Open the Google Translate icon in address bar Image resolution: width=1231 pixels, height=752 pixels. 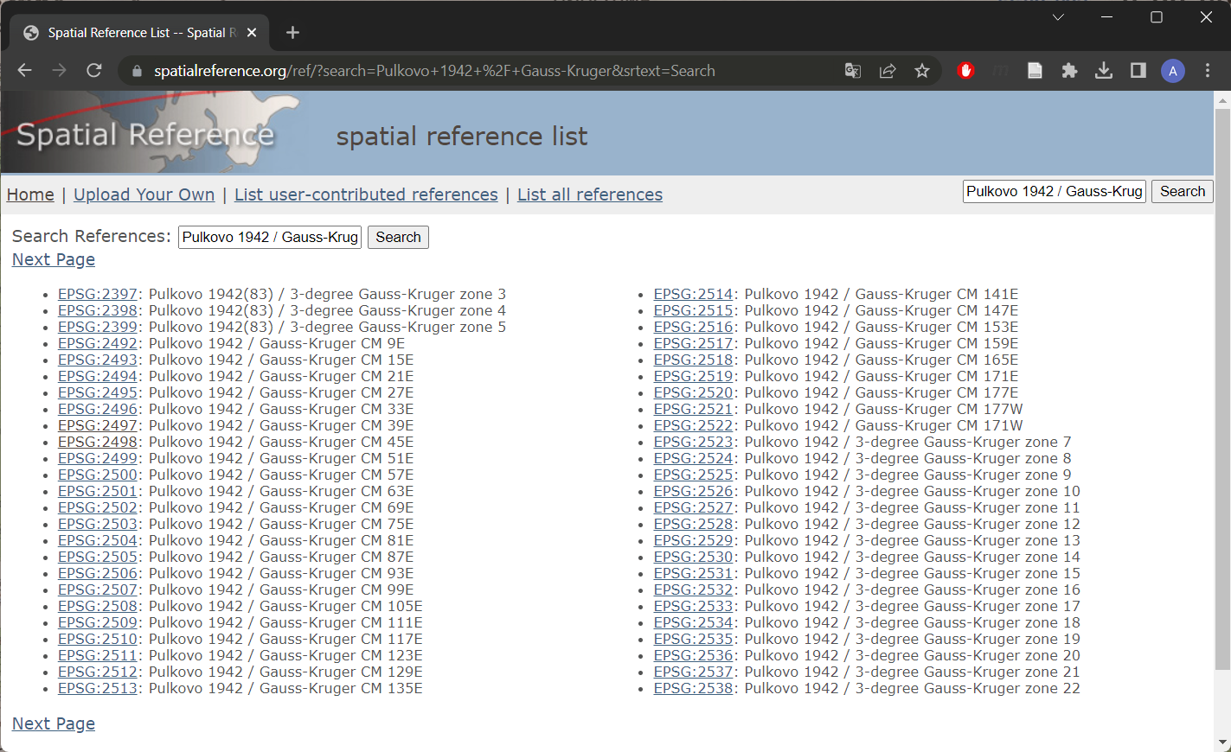tap(853, 71)
